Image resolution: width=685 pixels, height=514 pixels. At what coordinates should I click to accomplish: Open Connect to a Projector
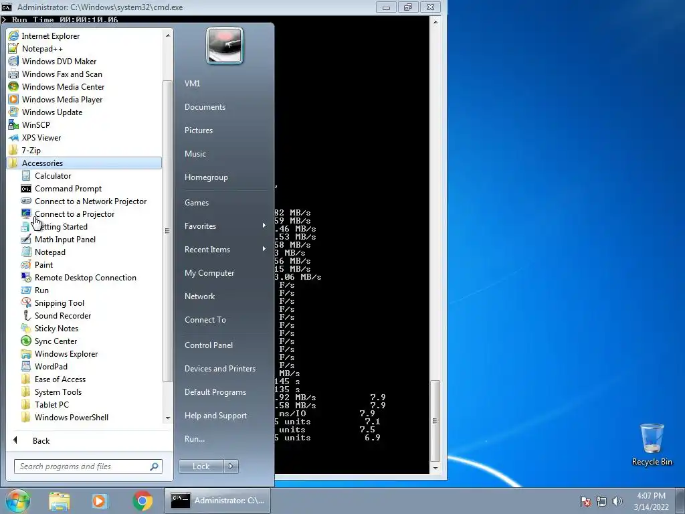pyautogui.click(x=74, y=213)
